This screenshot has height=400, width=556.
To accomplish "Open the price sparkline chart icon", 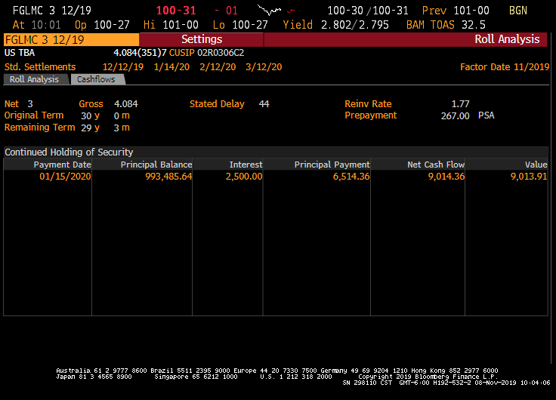I will (x=276, y=11).
